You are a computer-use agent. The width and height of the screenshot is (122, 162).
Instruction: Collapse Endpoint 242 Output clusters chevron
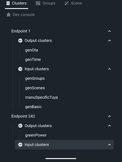[x=109, y=126]
